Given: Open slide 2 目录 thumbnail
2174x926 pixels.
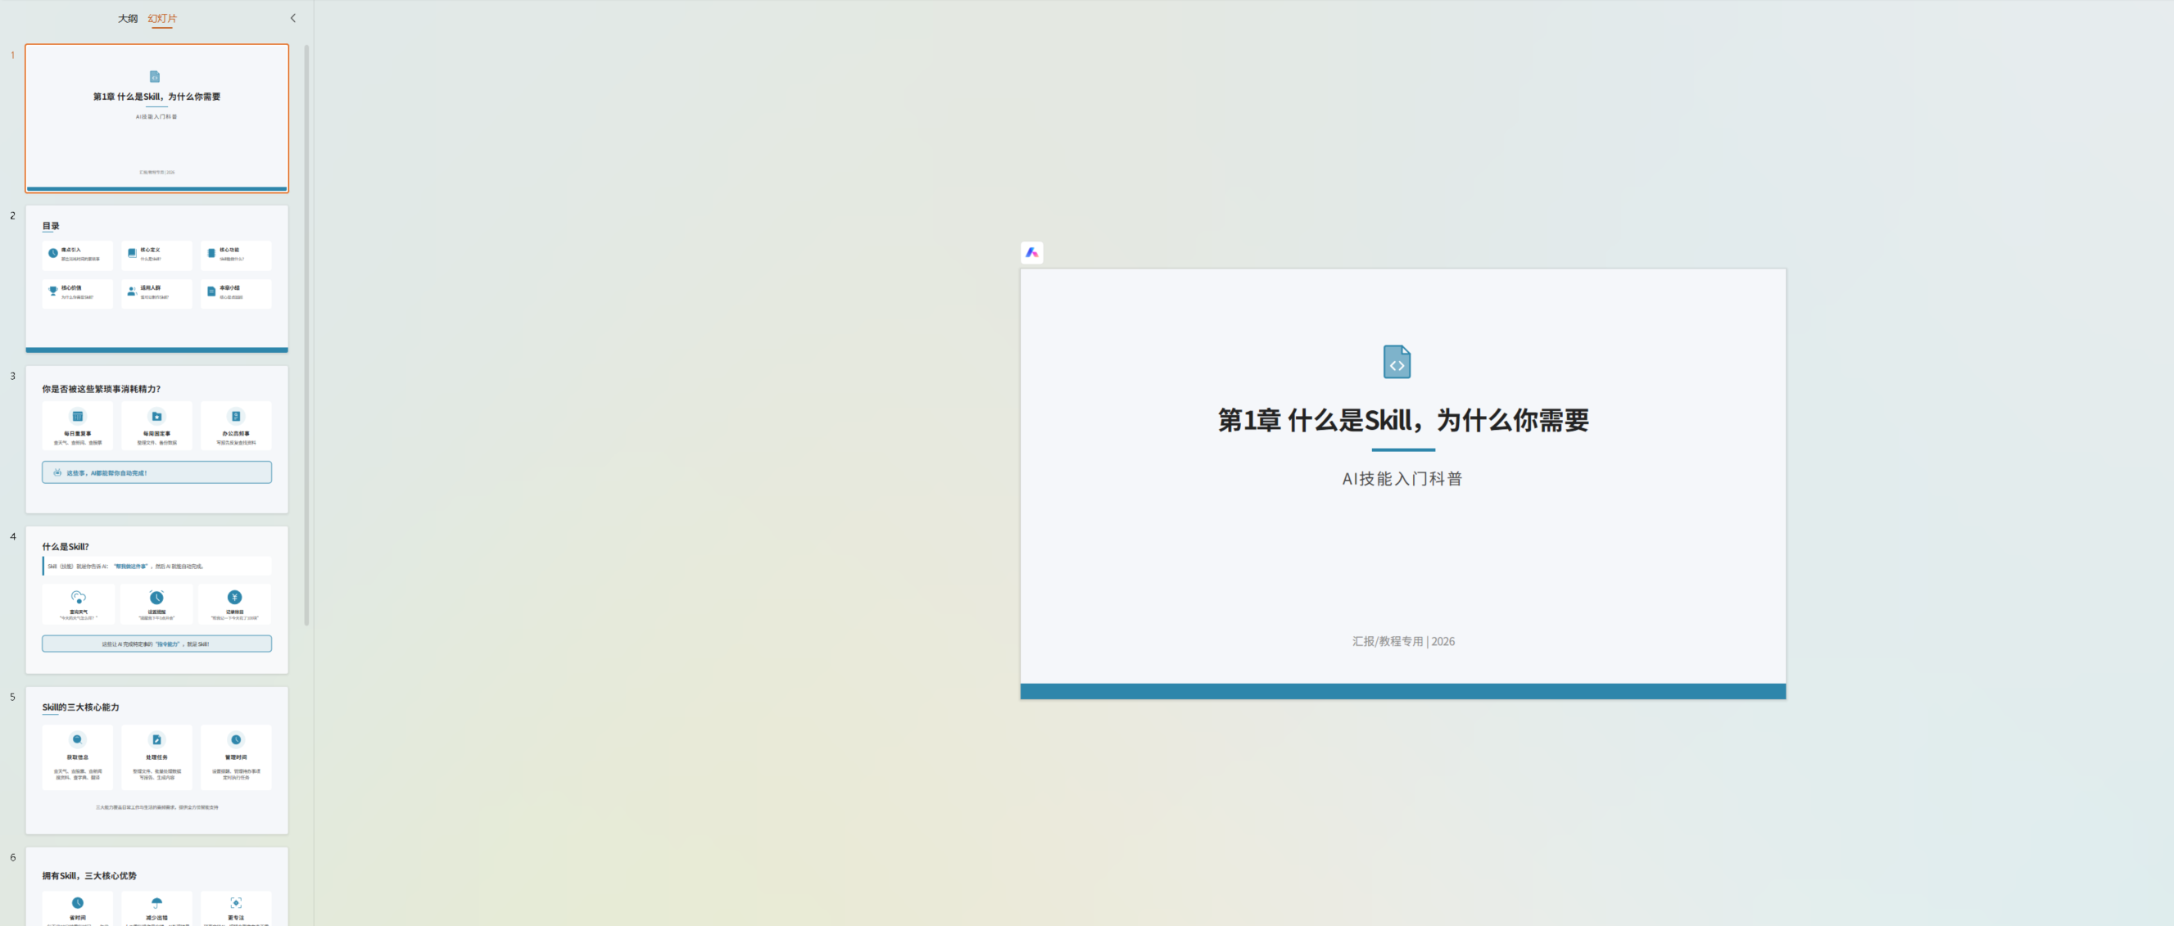Looking at the screenshot, I should (x=157, y=278).
